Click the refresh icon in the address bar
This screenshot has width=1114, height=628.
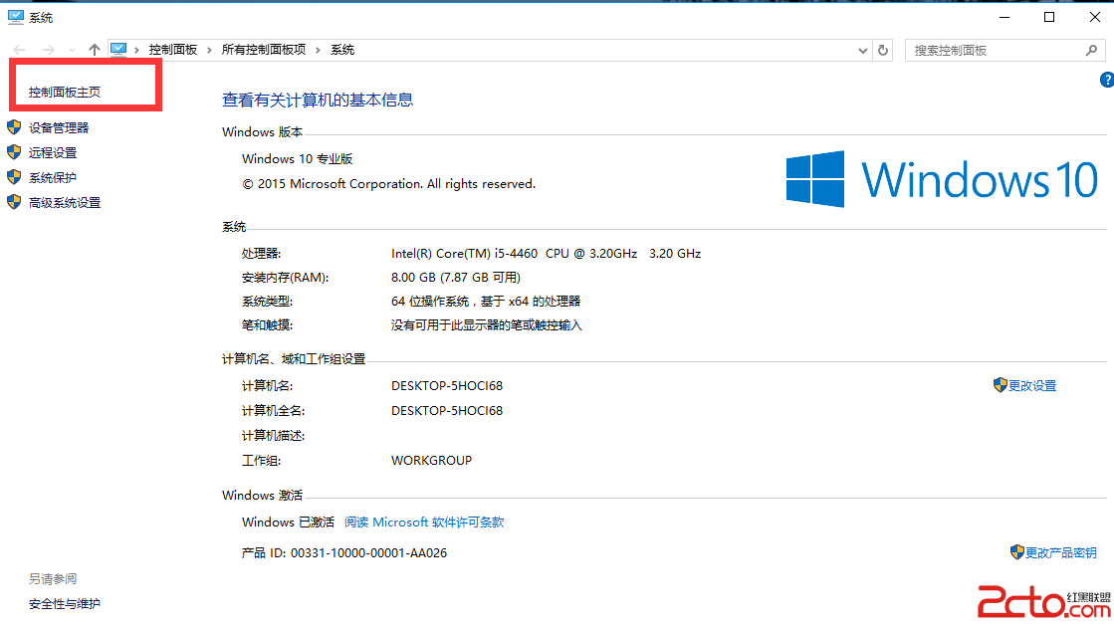pyautogui.click(x=883, y=49)
